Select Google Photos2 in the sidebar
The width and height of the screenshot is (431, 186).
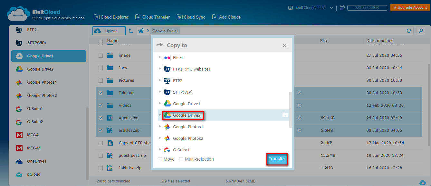[x=49, y=95]
